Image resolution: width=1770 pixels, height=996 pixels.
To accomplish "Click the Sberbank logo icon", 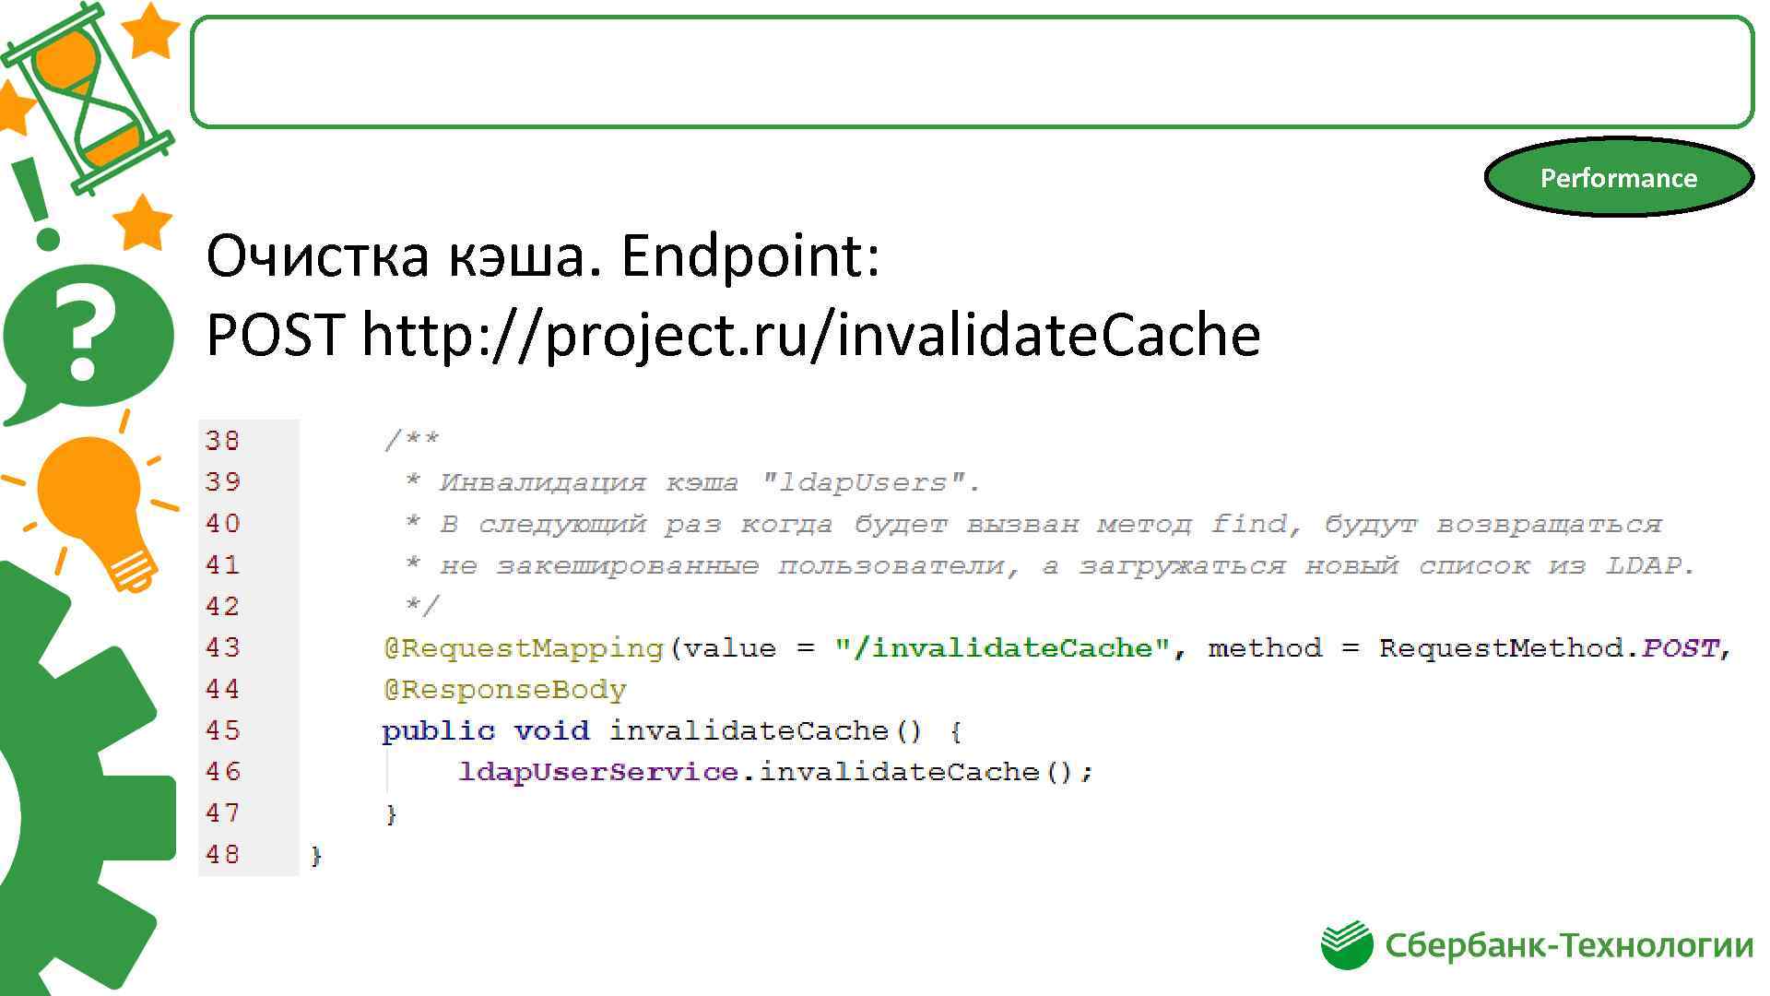I will point(1346,945).
